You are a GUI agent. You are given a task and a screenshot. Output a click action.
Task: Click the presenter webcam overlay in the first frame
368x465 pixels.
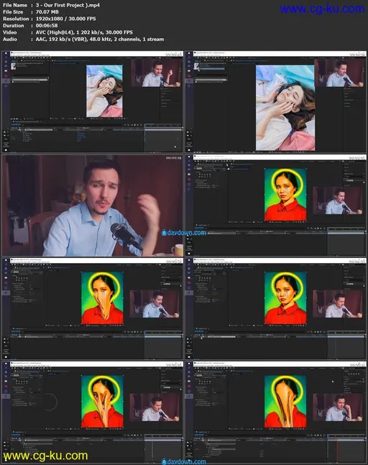156,73
